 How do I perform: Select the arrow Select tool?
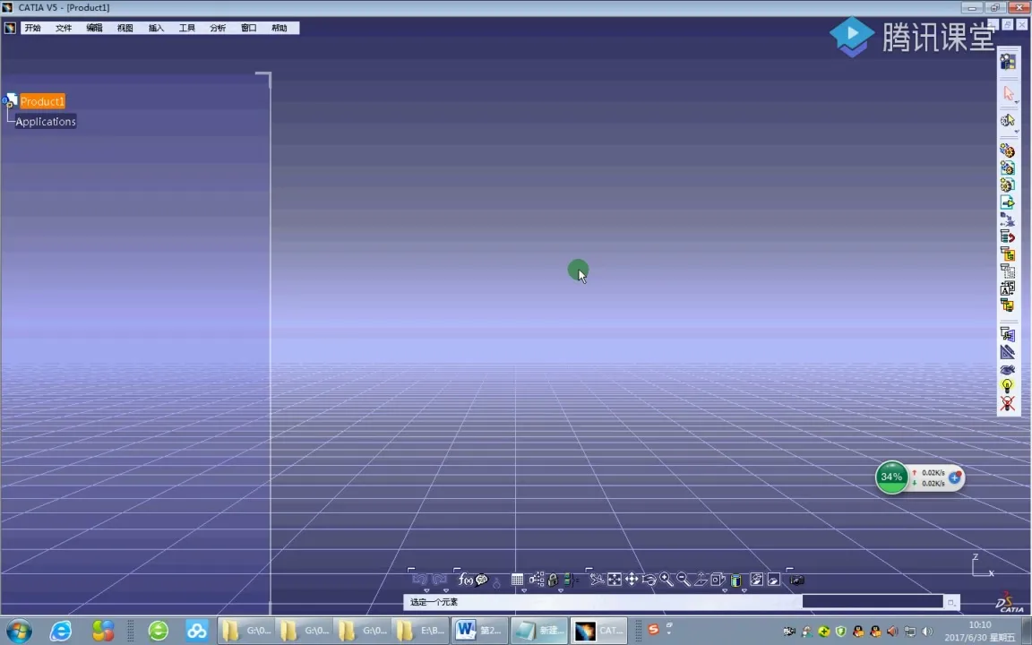tap(1009, 94)
